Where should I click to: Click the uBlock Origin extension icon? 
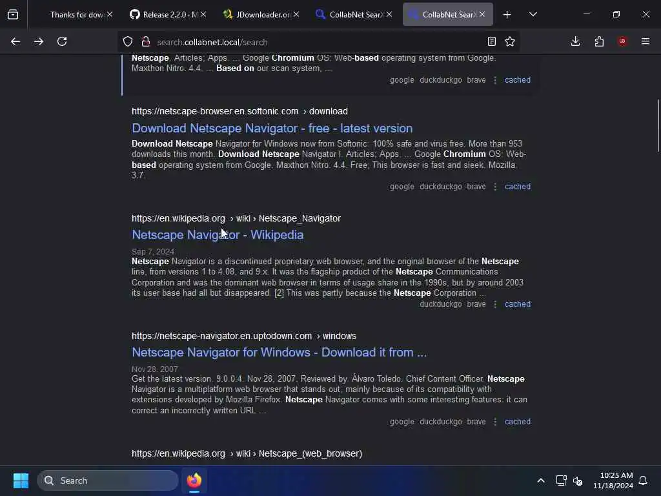pos(622,41)
